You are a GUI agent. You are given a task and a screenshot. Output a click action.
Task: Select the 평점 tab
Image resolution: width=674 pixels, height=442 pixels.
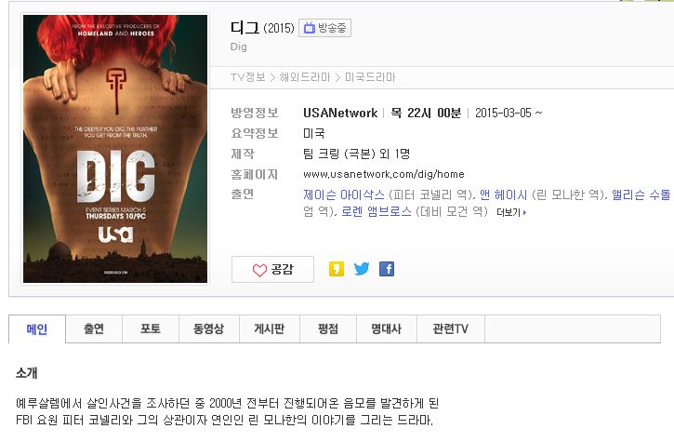pos(328,329)
